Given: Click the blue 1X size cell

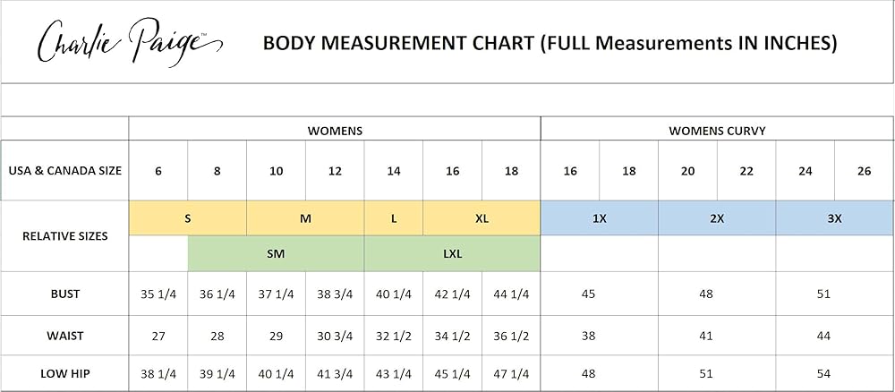Looking at the screenshot, I should (600, 218).
